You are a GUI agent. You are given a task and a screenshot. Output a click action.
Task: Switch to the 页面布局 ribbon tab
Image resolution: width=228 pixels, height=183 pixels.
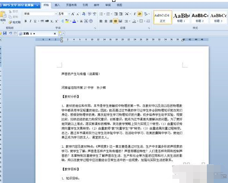coord(71,5)
